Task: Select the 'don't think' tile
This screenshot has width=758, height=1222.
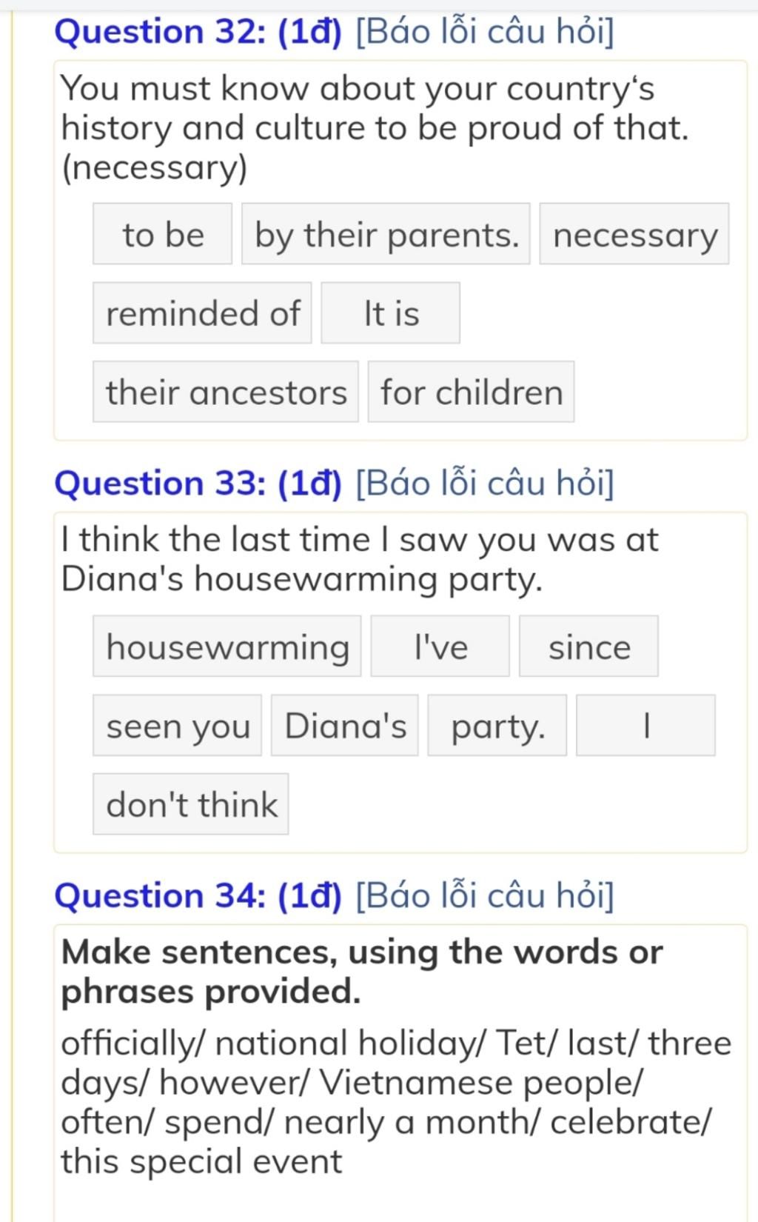Action: coord(191,804)
